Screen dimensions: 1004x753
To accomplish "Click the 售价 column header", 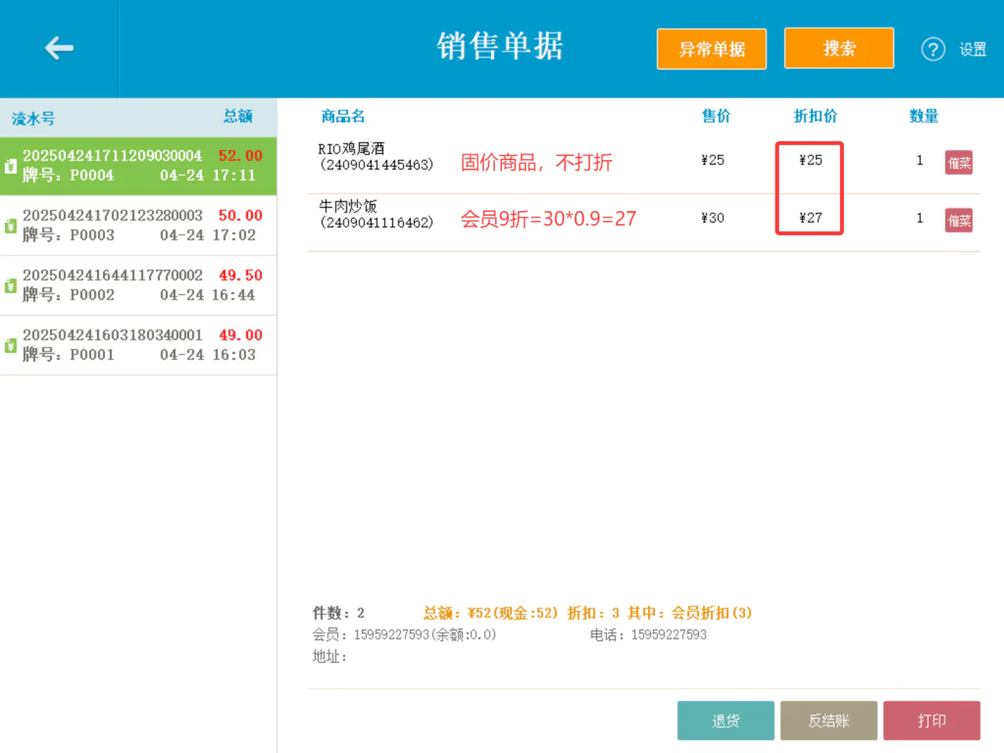I will point(715,116).
